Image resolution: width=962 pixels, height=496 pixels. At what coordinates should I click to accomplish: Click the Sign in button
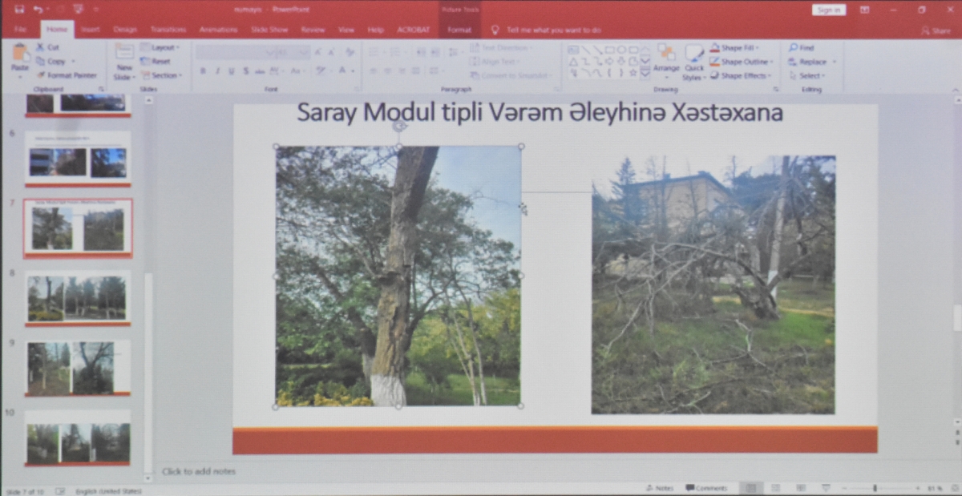[x=828, y=10]
